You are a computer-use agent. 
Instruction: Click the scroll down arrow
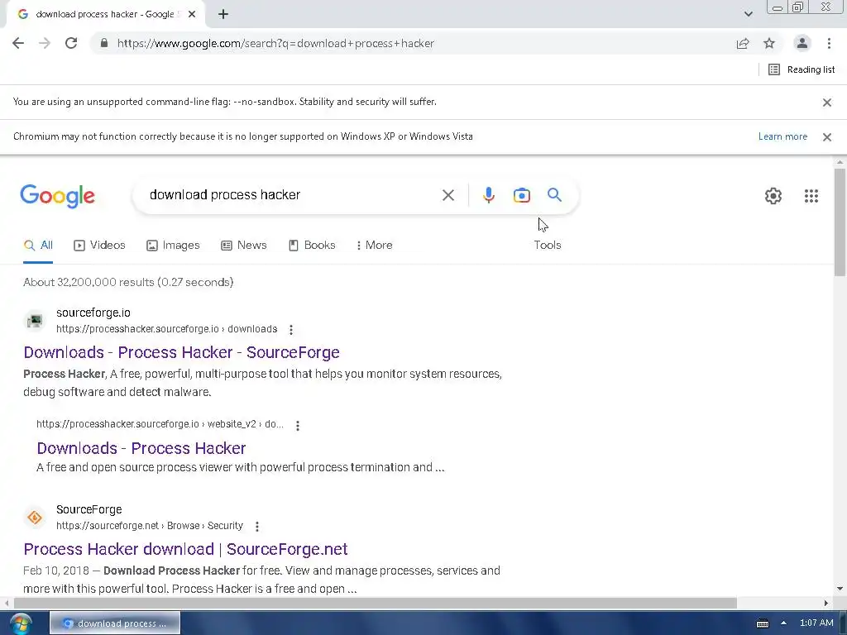click(x=840, y=589)
